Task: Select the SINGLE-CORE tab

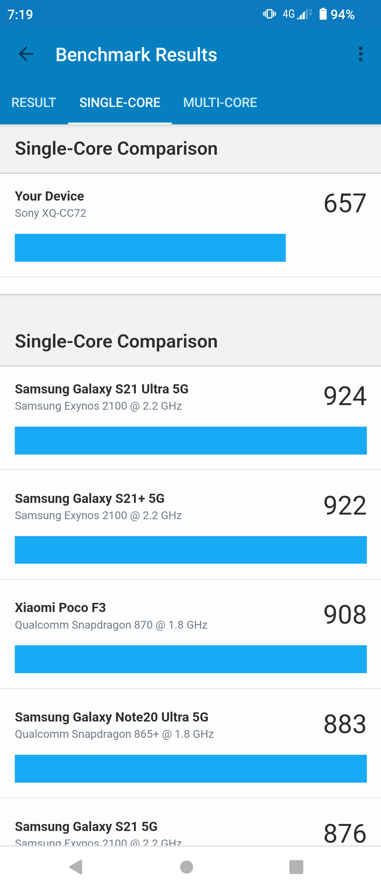Action: (x=120, y=103)
